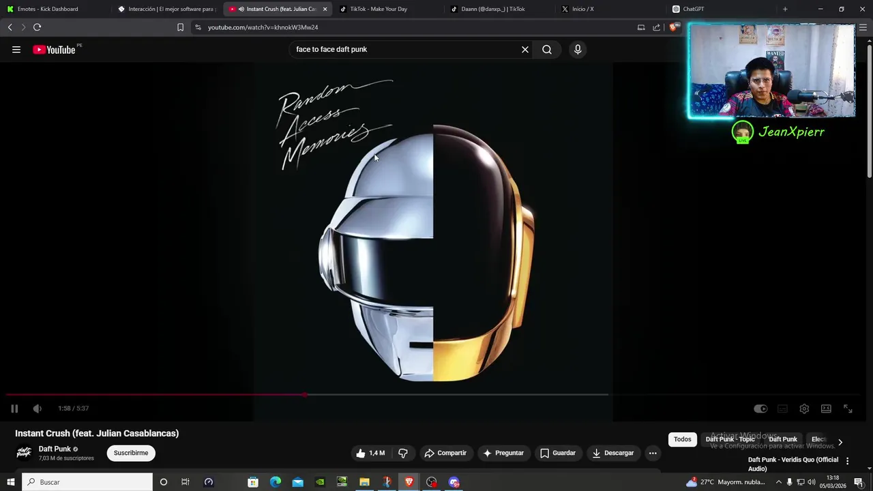Click the magnifier search button

click(547, 50)
